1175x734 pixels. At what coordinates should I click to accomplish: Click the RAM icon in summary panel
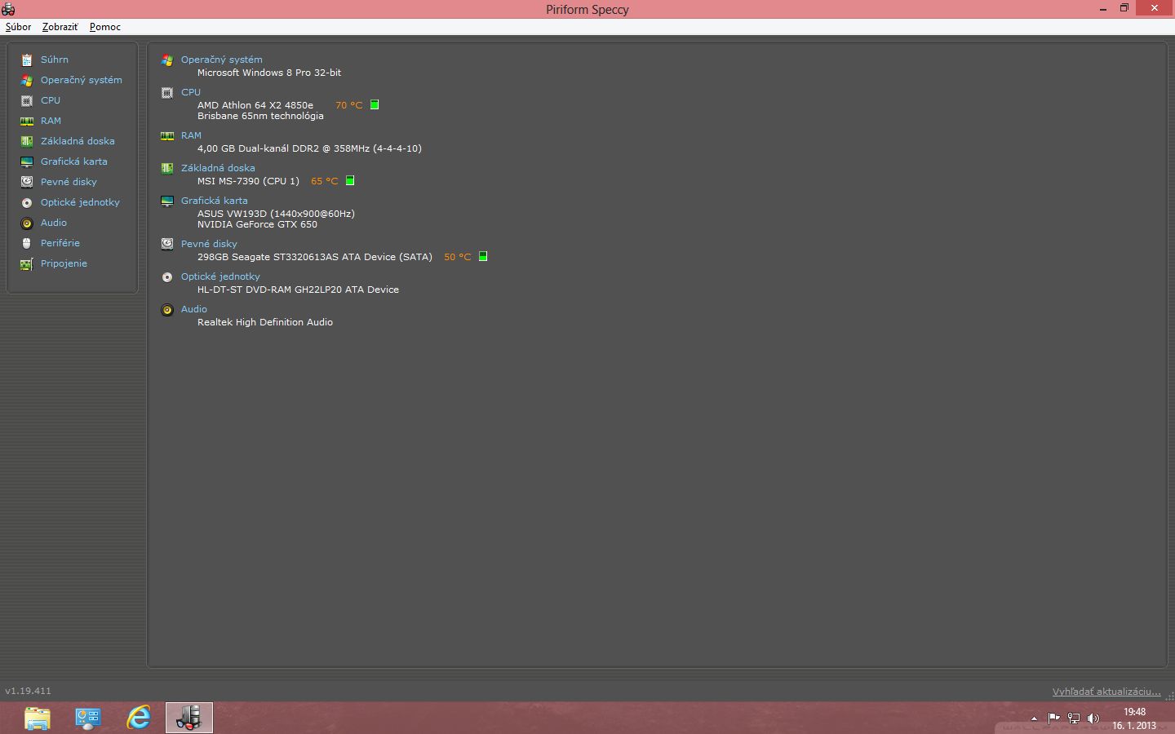tap(167, 135)
